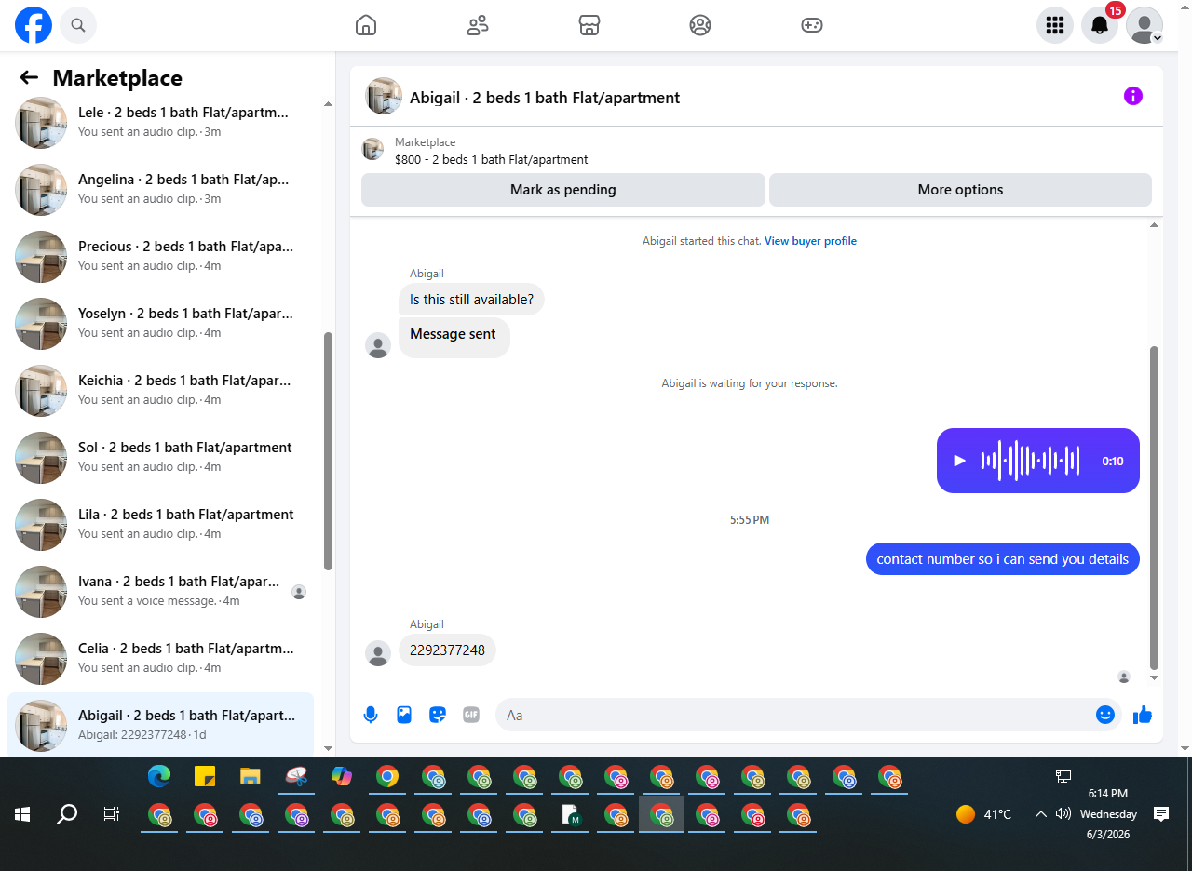
Task: Open File Explorer from the taskbar
Action: pyautogui.click(x=251, y=776)
